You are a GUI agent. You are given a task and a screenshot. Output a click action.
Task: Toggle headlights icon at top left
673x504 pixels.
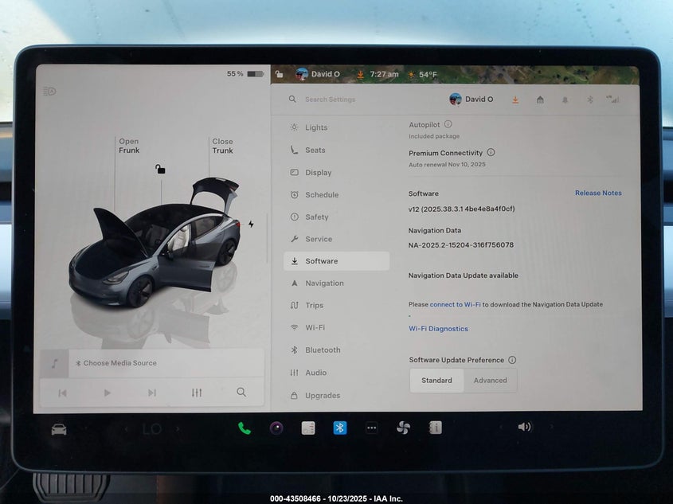click(49, 92)
